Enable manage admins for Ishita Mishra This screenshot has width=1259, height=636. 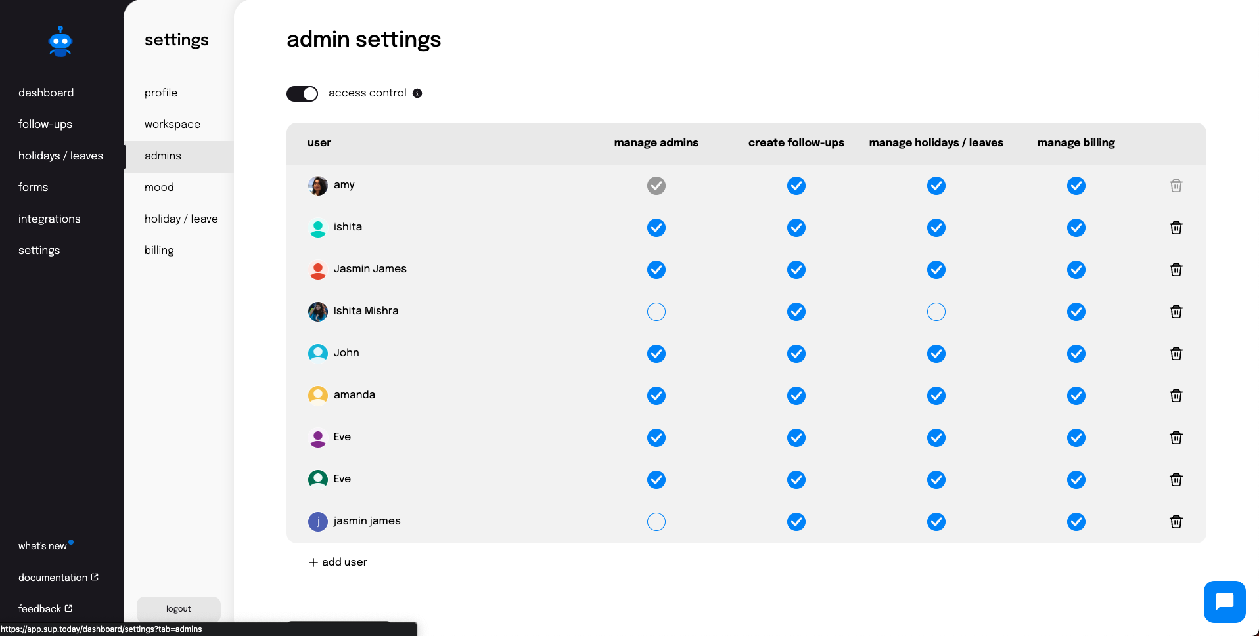click(656, 312)
